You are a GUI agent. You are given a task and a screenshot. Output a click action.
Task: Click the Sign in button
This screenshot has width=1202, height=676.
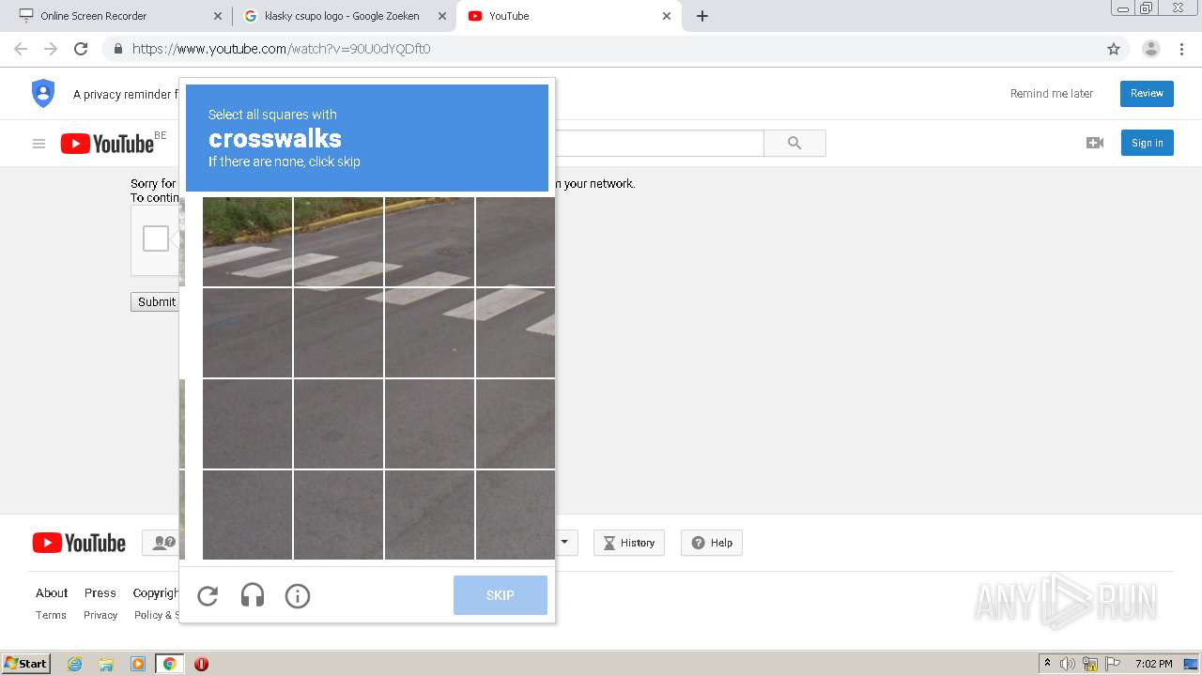pos(1148,143)
